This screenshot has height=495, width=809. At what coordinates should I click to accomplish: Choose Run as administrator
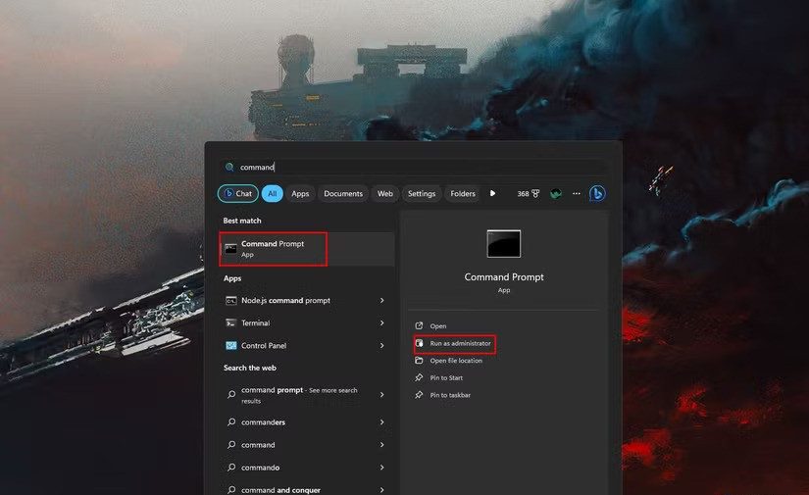pos(461,343)
